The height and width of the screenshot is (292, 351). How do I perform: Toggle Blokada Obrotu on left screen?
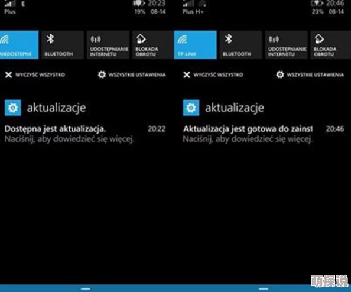[152, 45]
